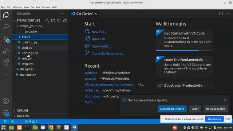Click the git branch status bar icon
This screenshot has height=131, width=233.
pyautogui.click(x=5, y=122)
